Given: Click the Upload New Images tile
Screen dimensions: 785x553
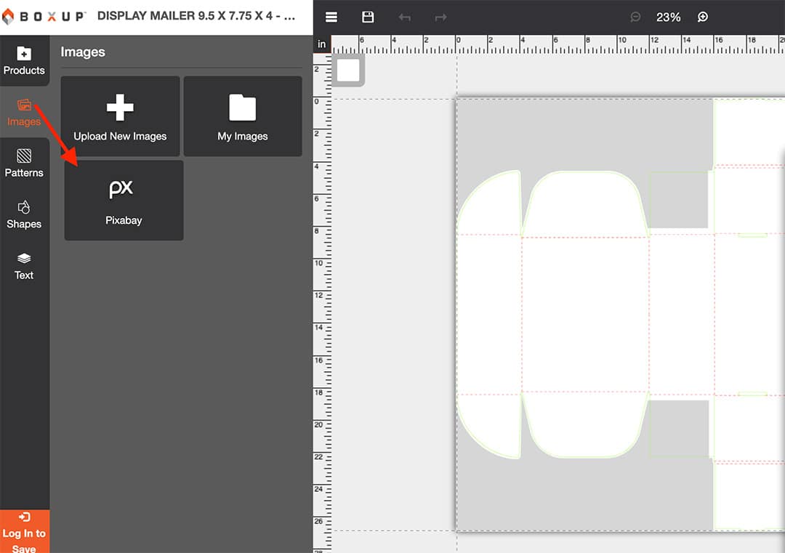Looking at the screenshot, I should click(x=120, y=116).
